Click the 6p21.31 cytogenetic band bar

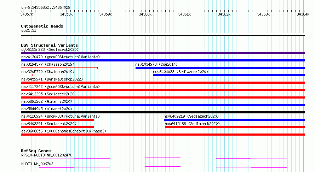(x=163, y=34)
